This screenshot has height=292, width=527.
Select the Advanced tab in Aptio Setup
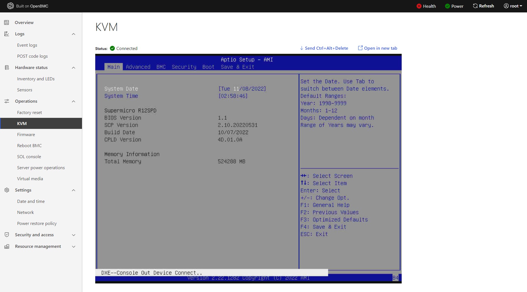coord(138,67)
